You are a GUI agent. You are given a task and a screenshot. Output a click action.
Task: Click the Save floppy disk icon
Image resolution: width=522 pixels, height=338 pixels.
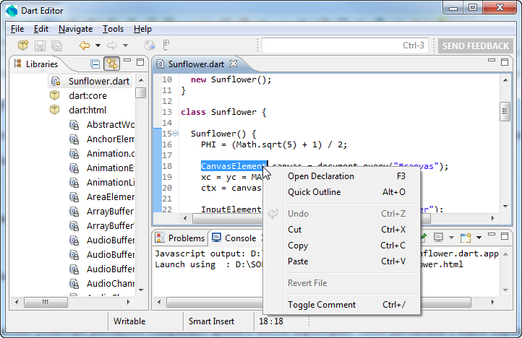click(x=40, y=45)
